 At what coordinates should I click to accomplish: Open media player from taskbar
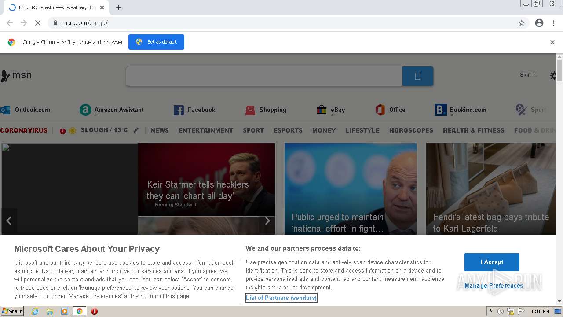[65, 311]
